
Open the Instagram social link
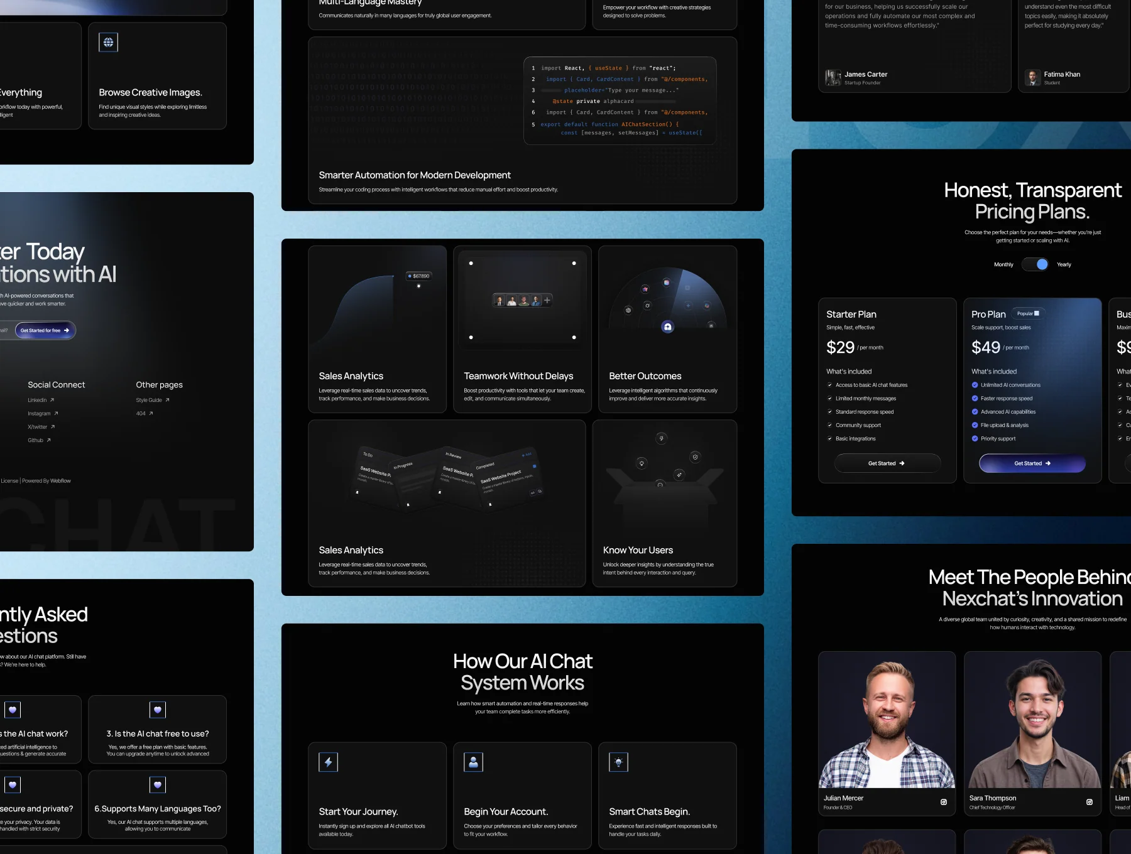point(43,413)
